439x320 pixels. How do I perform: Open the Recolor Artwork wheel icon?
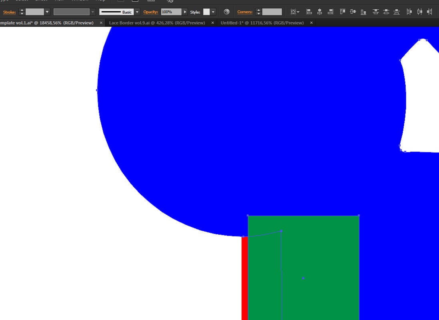(x=227, y=12)
